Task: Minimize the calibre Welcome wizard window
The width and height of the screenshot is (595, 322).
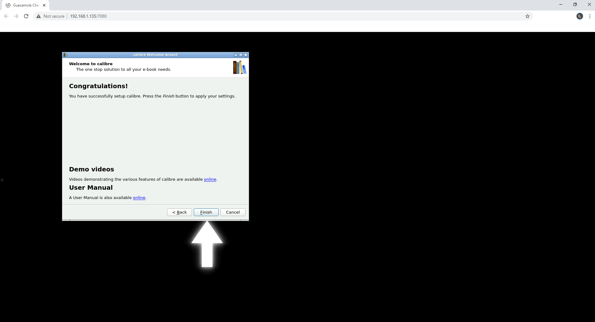Action: pyautogui.click(x=236, y=55)
